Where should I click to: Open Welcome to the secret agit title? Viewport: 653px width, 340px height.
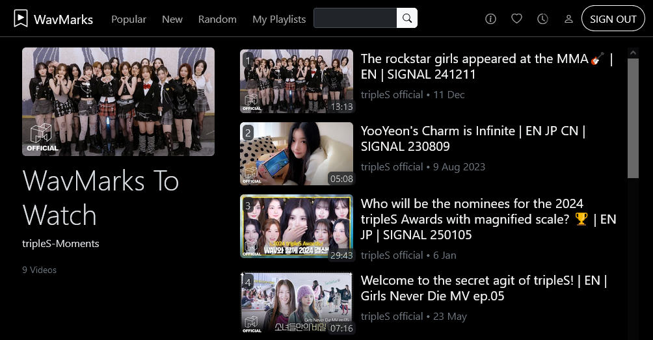point(483,288)
